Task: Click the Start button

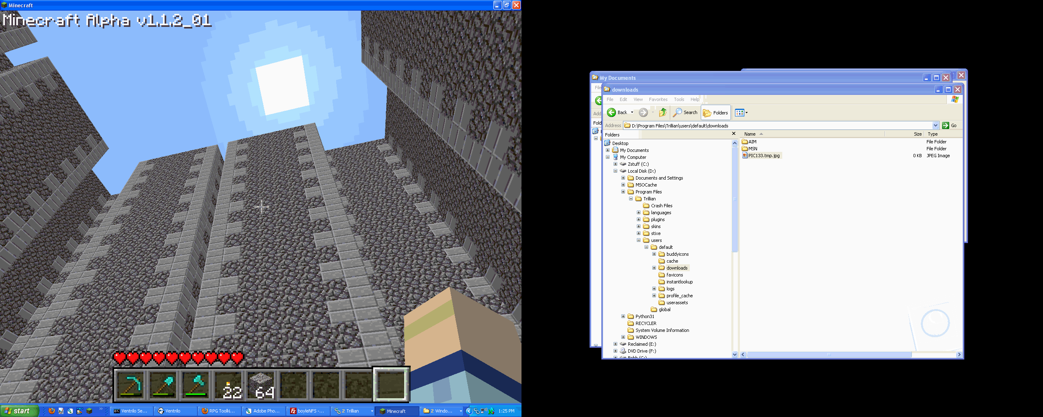Action: click(x=19, y=411)
